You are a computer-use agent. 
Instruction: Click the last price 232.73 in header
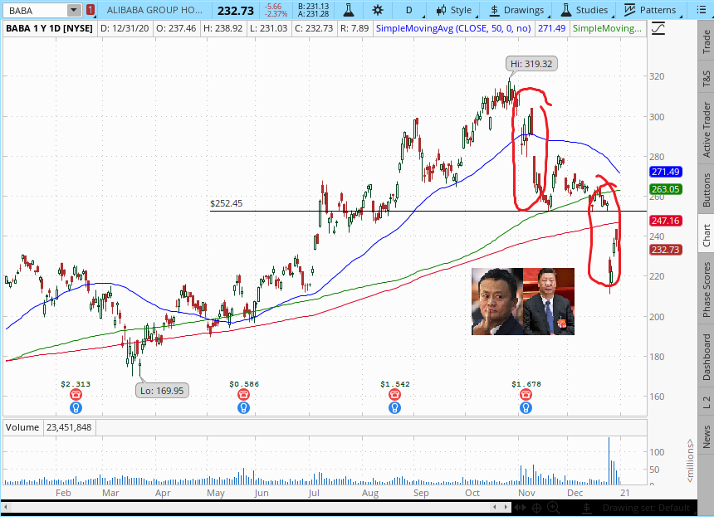[236, 11]
